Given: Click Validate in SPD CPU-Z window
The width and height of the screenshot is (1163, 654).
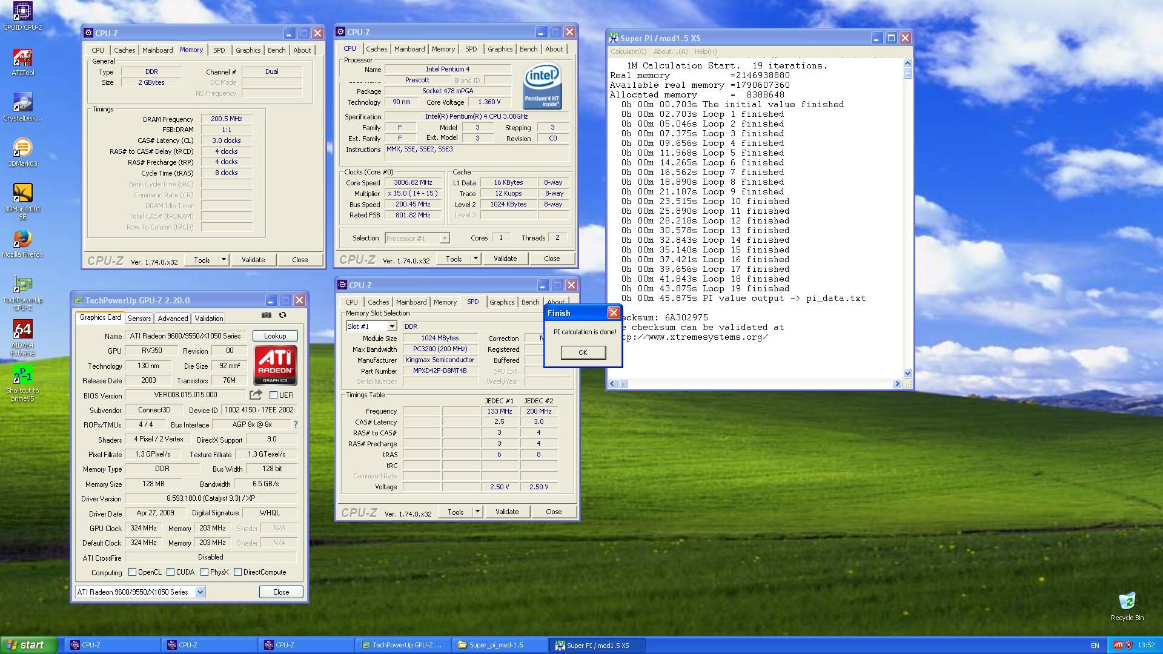Looking at the screenshot, I should (x=507, y=512).
